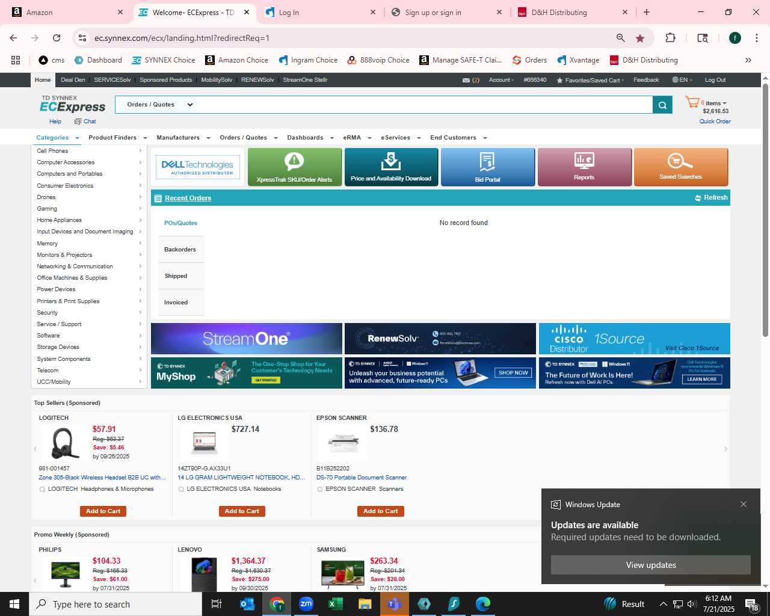
Task: Expand the eServices menu
Action: pyautogui.click(x=401, y=138)
